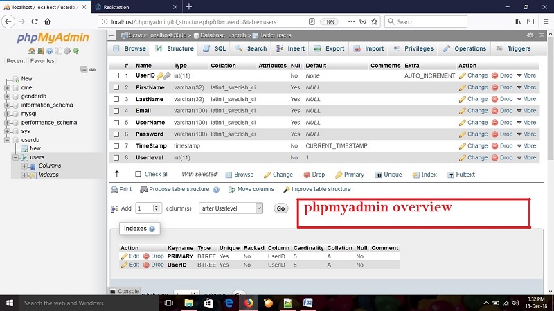Screen dimensions: 554x311
Task: Click Firefox search box
Action: pyautogui.click(x=426, y=21)
